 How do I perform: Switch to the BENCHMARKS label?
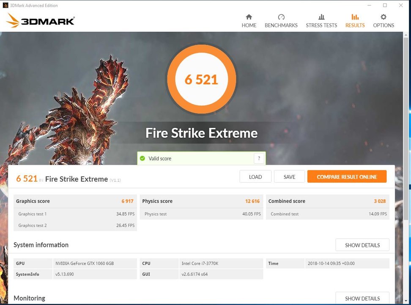click(x=281, y=25)
